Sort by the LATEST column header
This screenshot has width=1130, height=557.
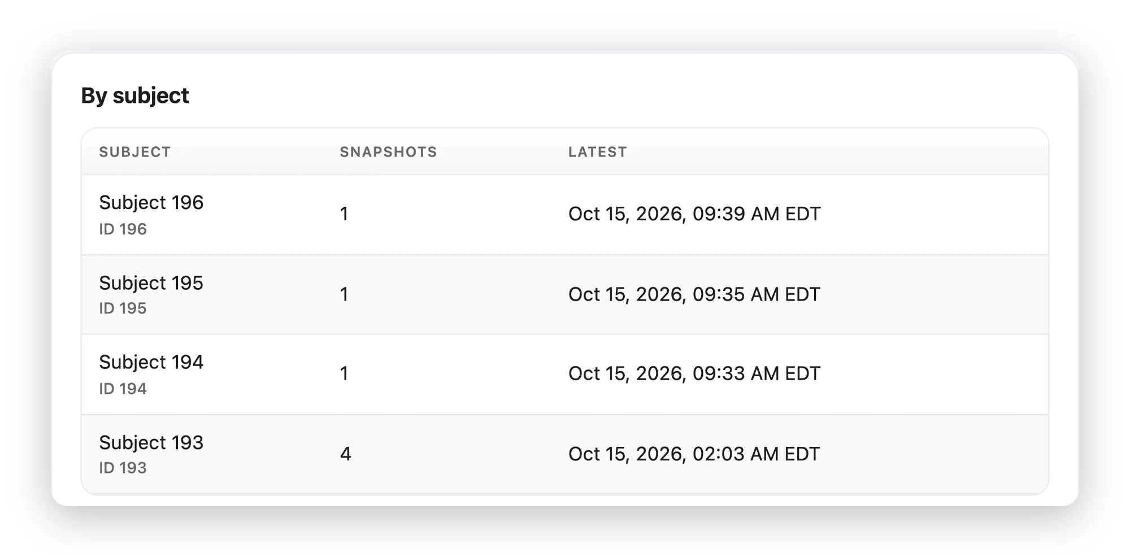tap(597, 152)
